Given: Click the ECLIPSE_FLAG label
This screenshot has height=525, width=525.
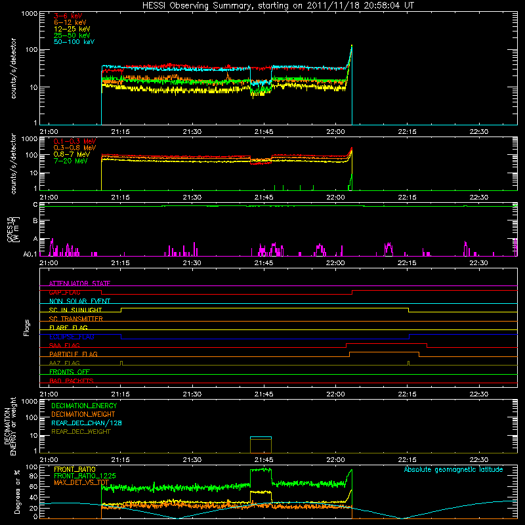Looking at the screenshot, I should (72, 337).
